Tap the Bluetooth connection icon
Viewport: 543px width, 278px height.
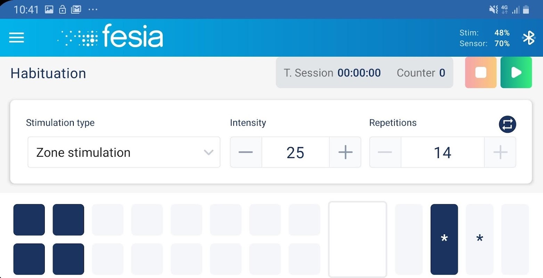click(528, 38)
